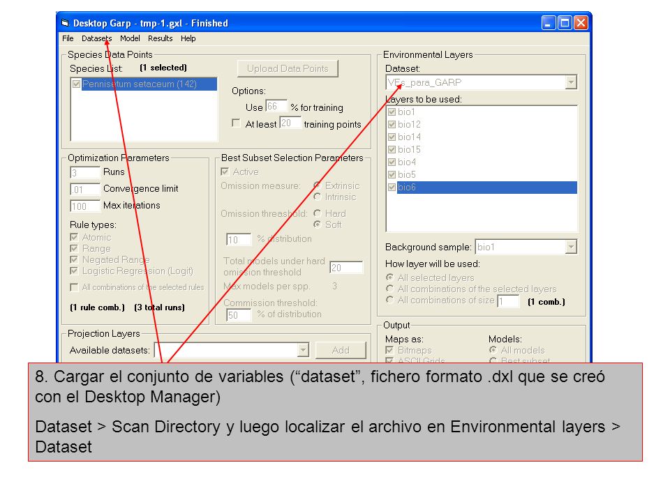Click the Add projection dataset button
The image size is (670, 502).
click(341, 350)
